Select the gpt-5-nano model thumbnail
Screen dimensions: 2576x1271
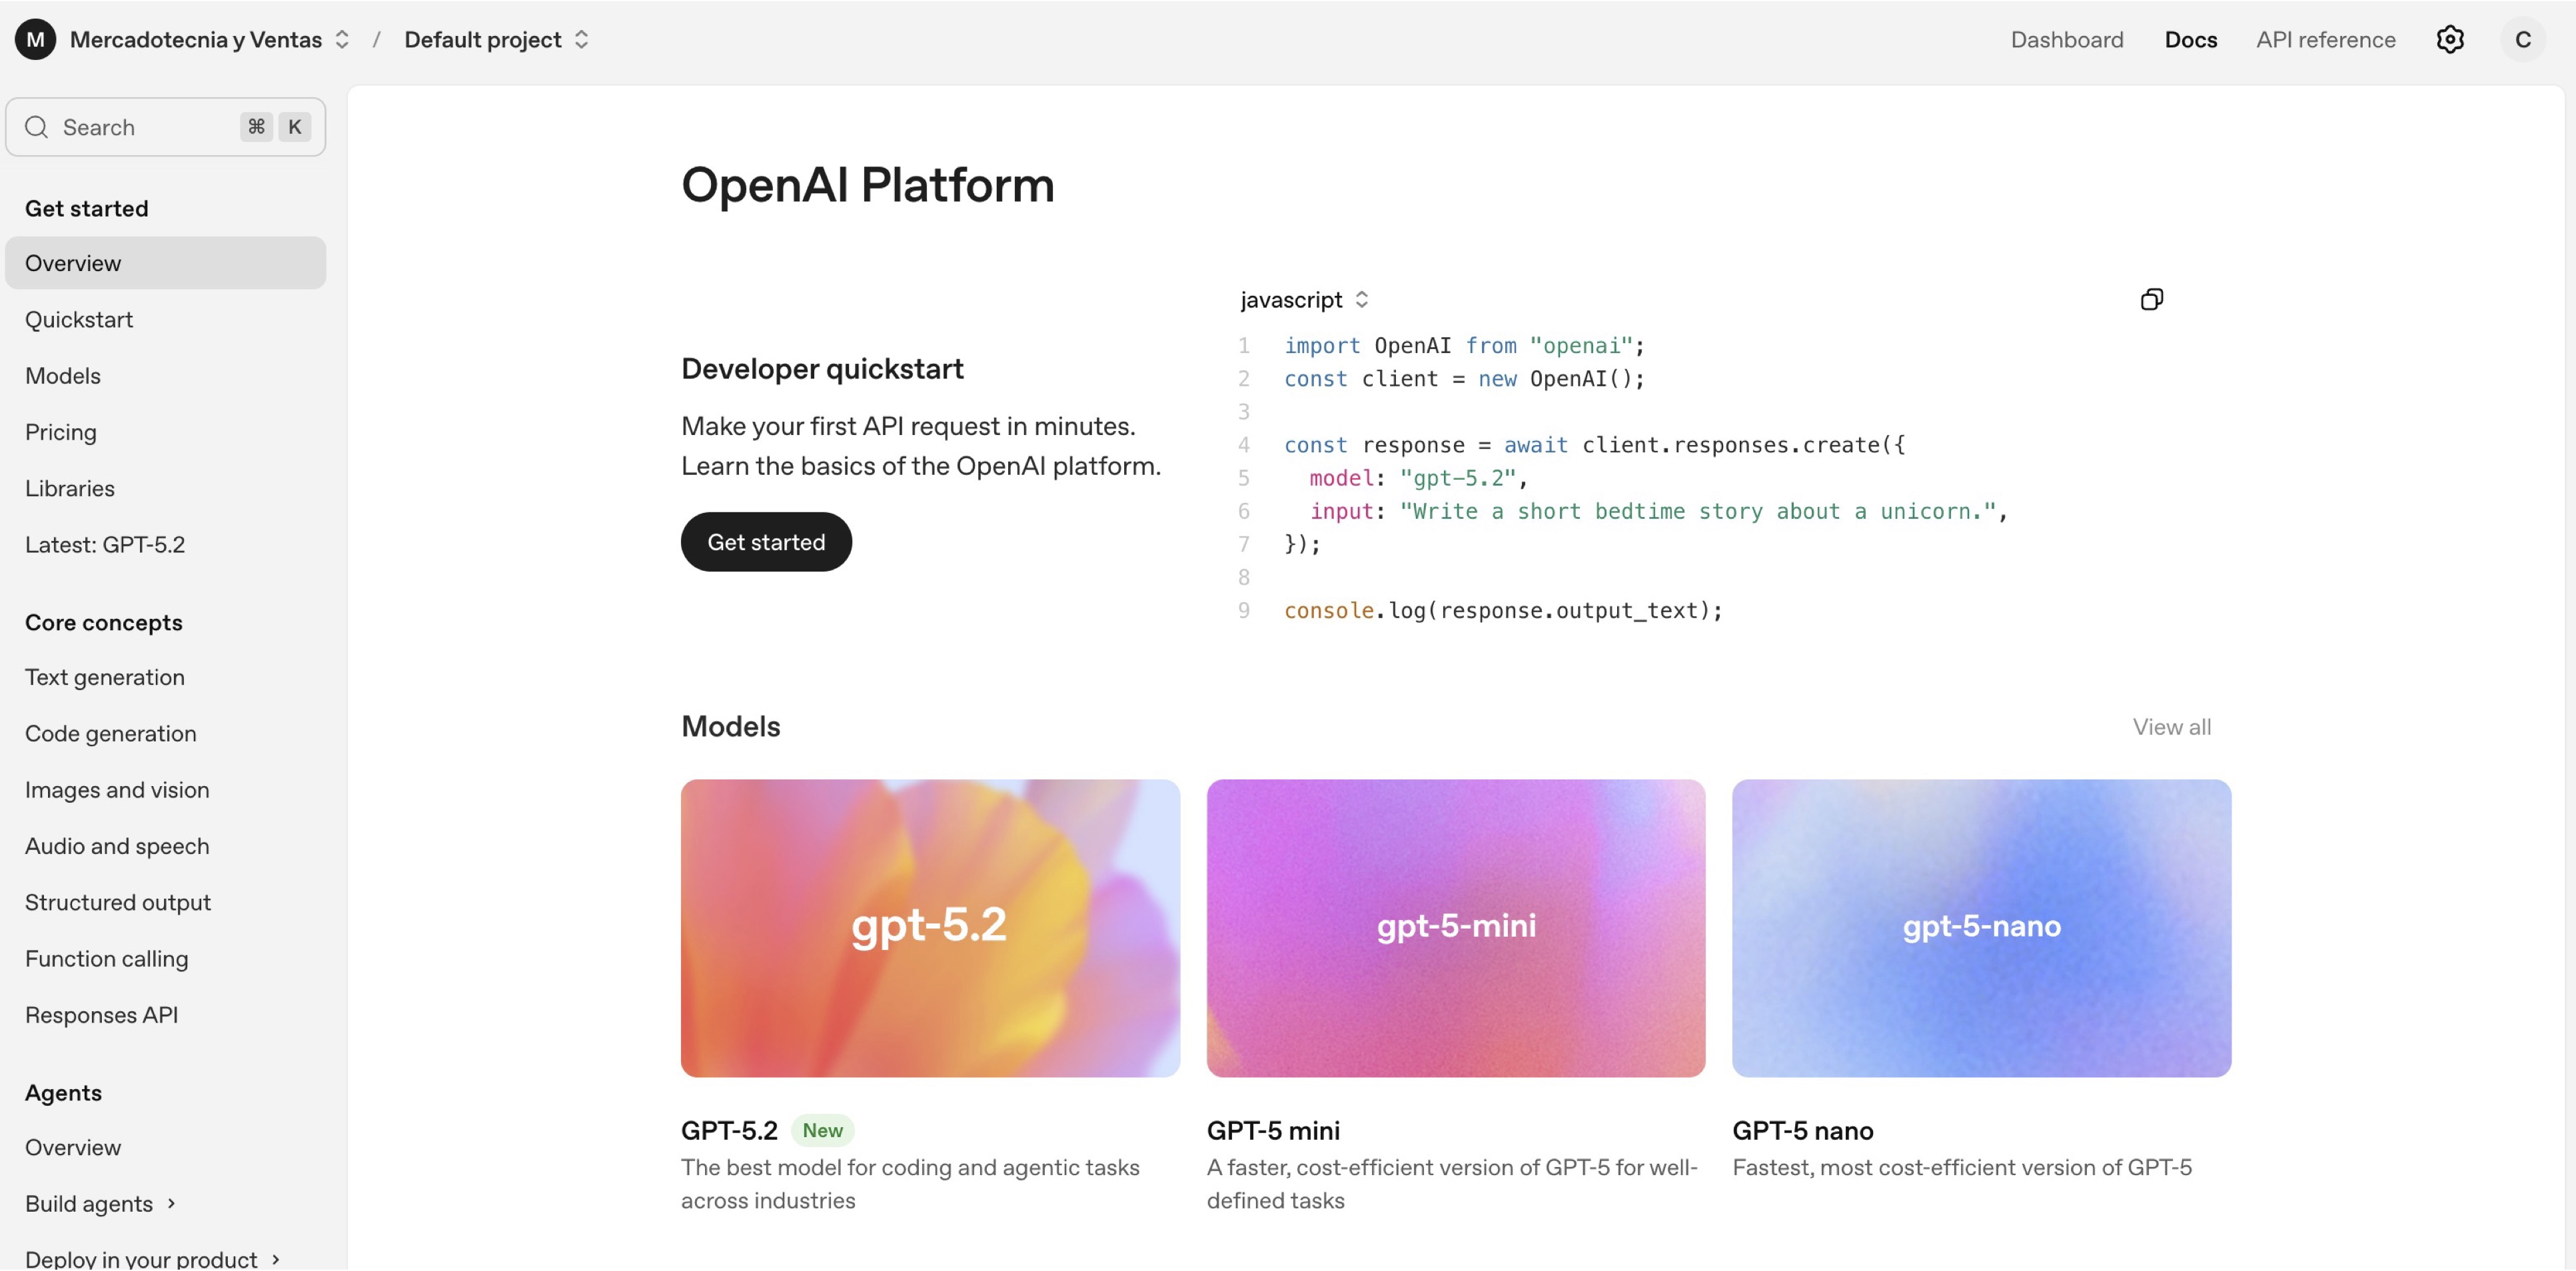(x=1981, y=927)
